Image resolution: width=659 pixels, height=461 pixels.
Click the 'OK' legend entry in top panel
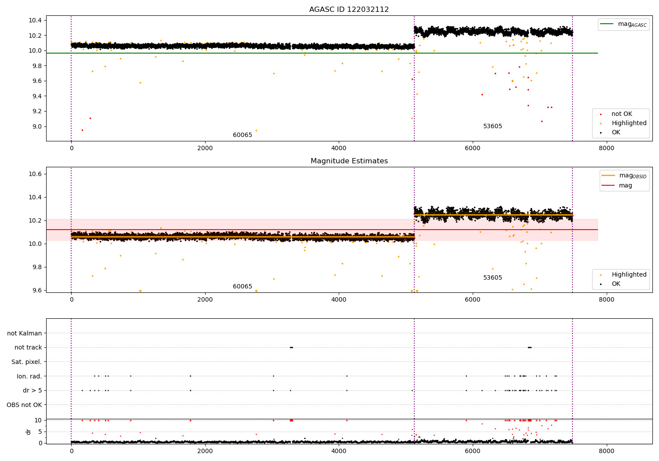[616, 133]
